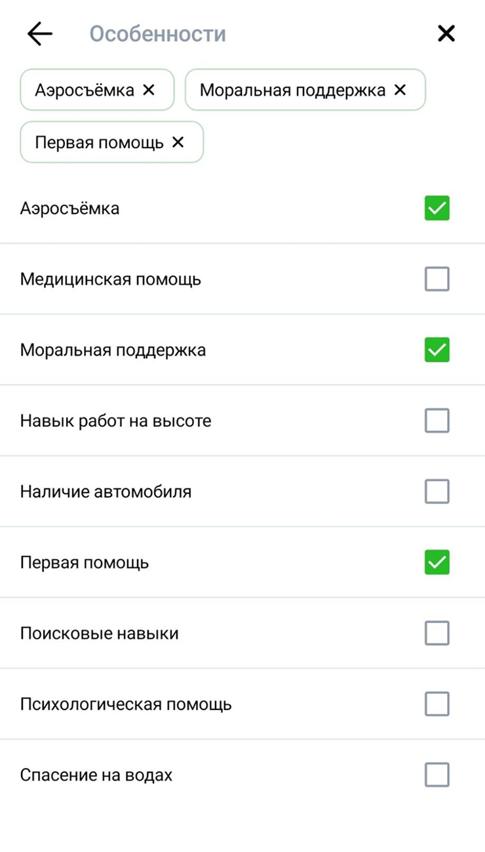Deselect the Первая помощь checkbox
The height and width of the screenshot is (852, 485).
tap(436, 563)
